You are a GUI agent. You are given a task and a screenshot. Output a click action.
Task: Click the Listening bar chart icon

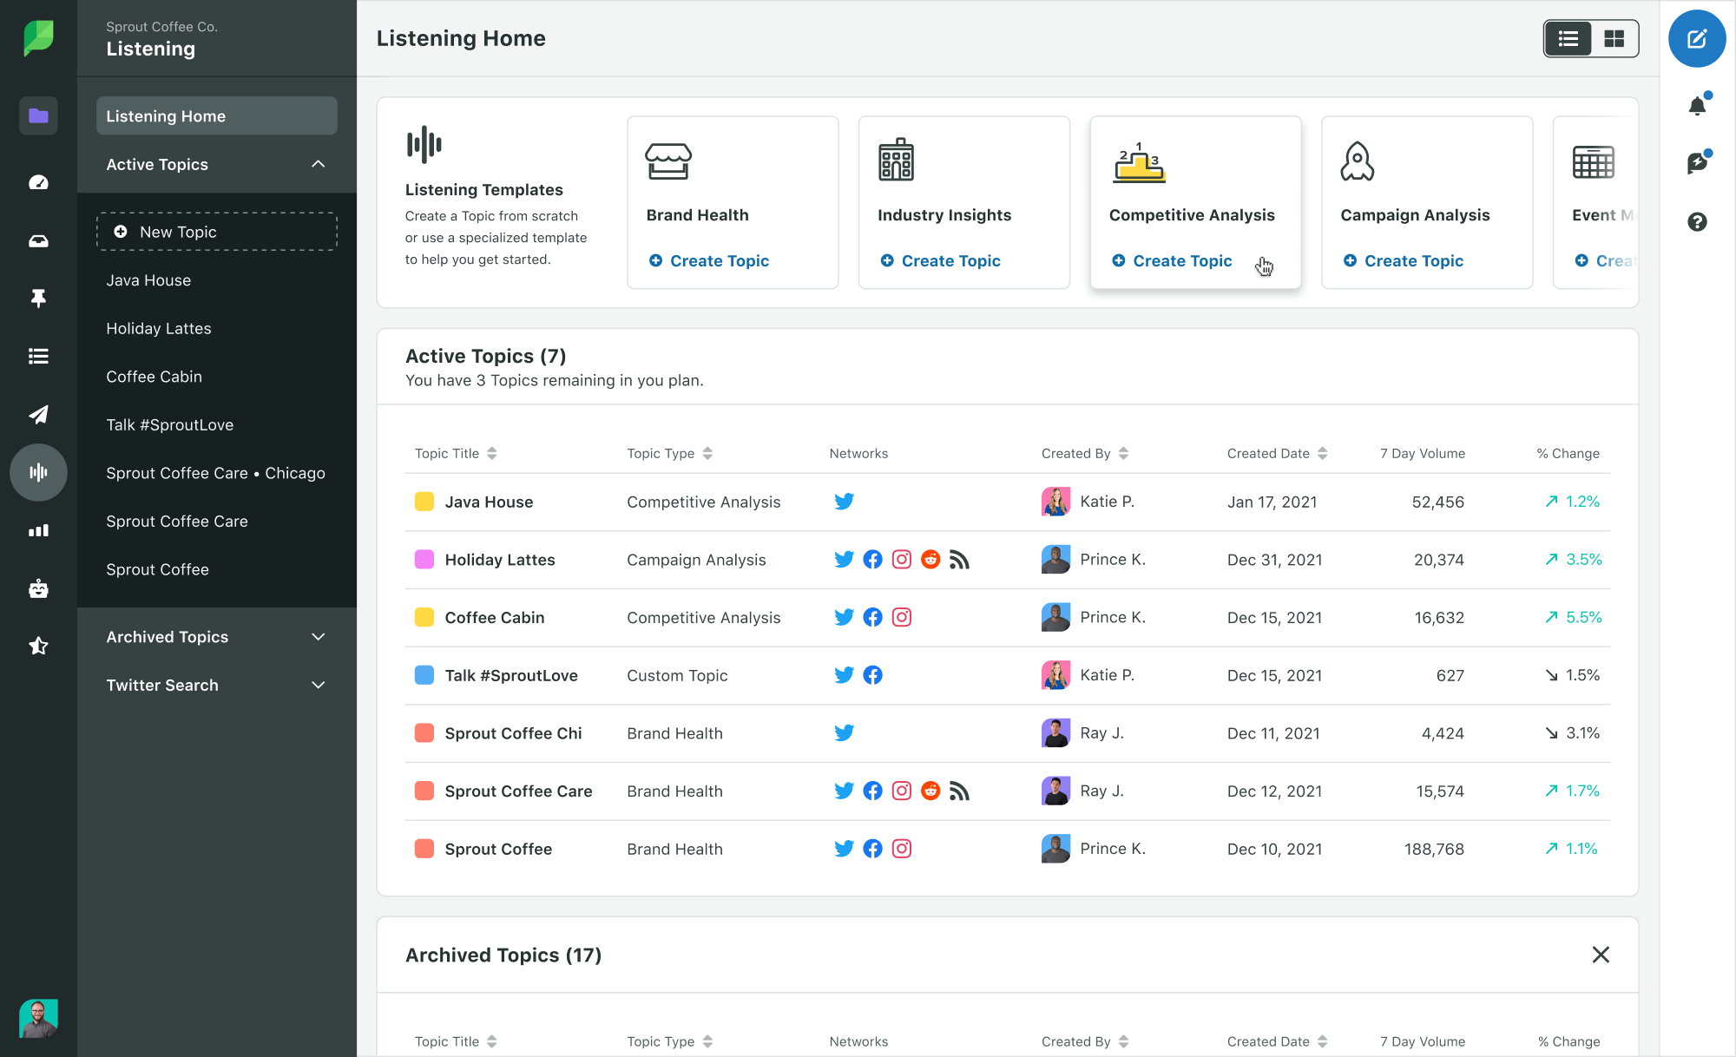(x=37, y=471)
